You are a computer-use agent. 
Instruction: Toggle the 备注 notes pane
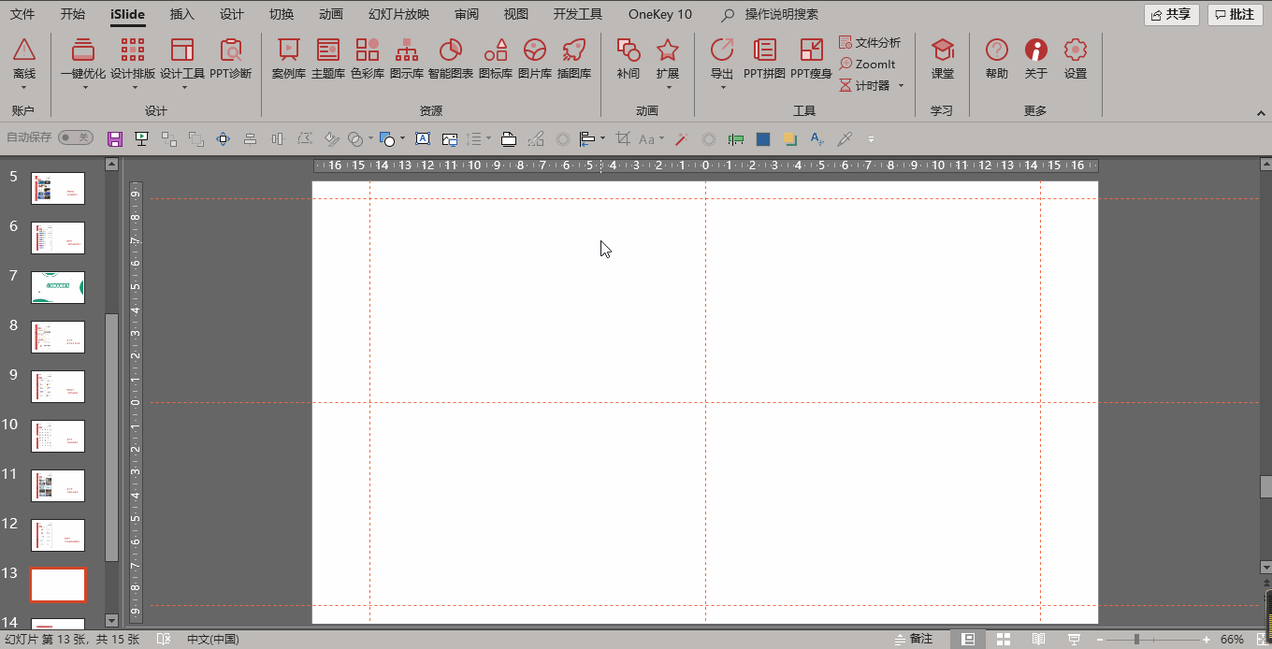tap(914, 639)
